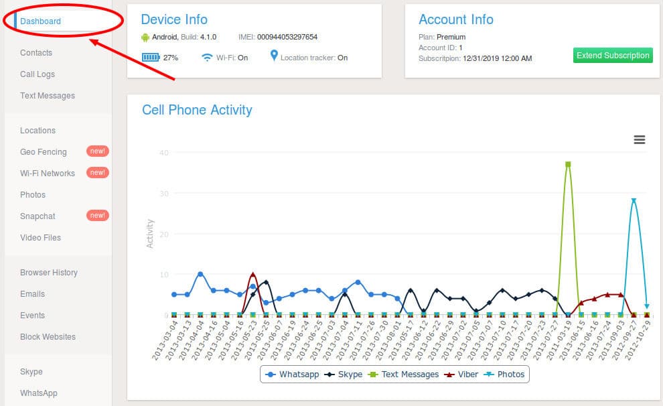The width and height of the screenshot is (663, 406).
Task: Open Video Files section
Action: click(40, 238)
